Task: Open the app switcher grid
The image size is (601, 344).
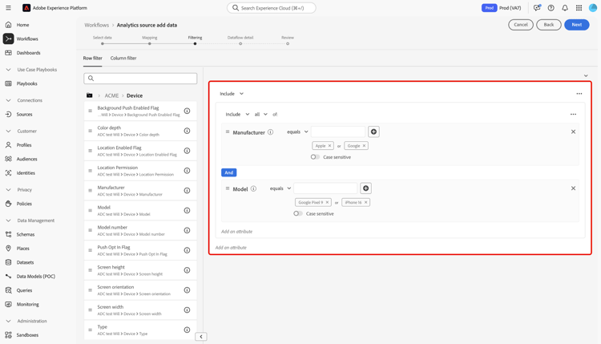Action: tap(579, 8)
